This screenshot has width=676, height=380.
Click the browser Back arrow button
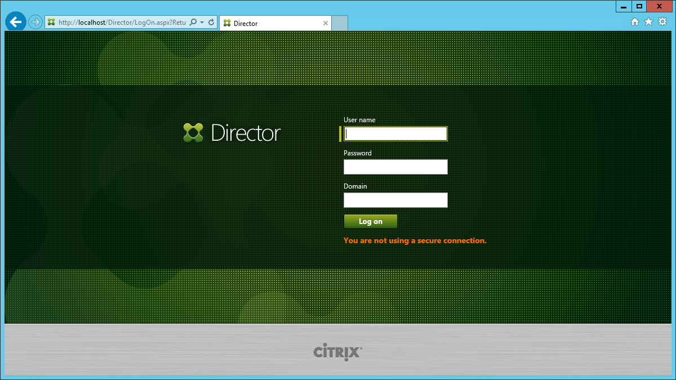[x=15, y=22]
